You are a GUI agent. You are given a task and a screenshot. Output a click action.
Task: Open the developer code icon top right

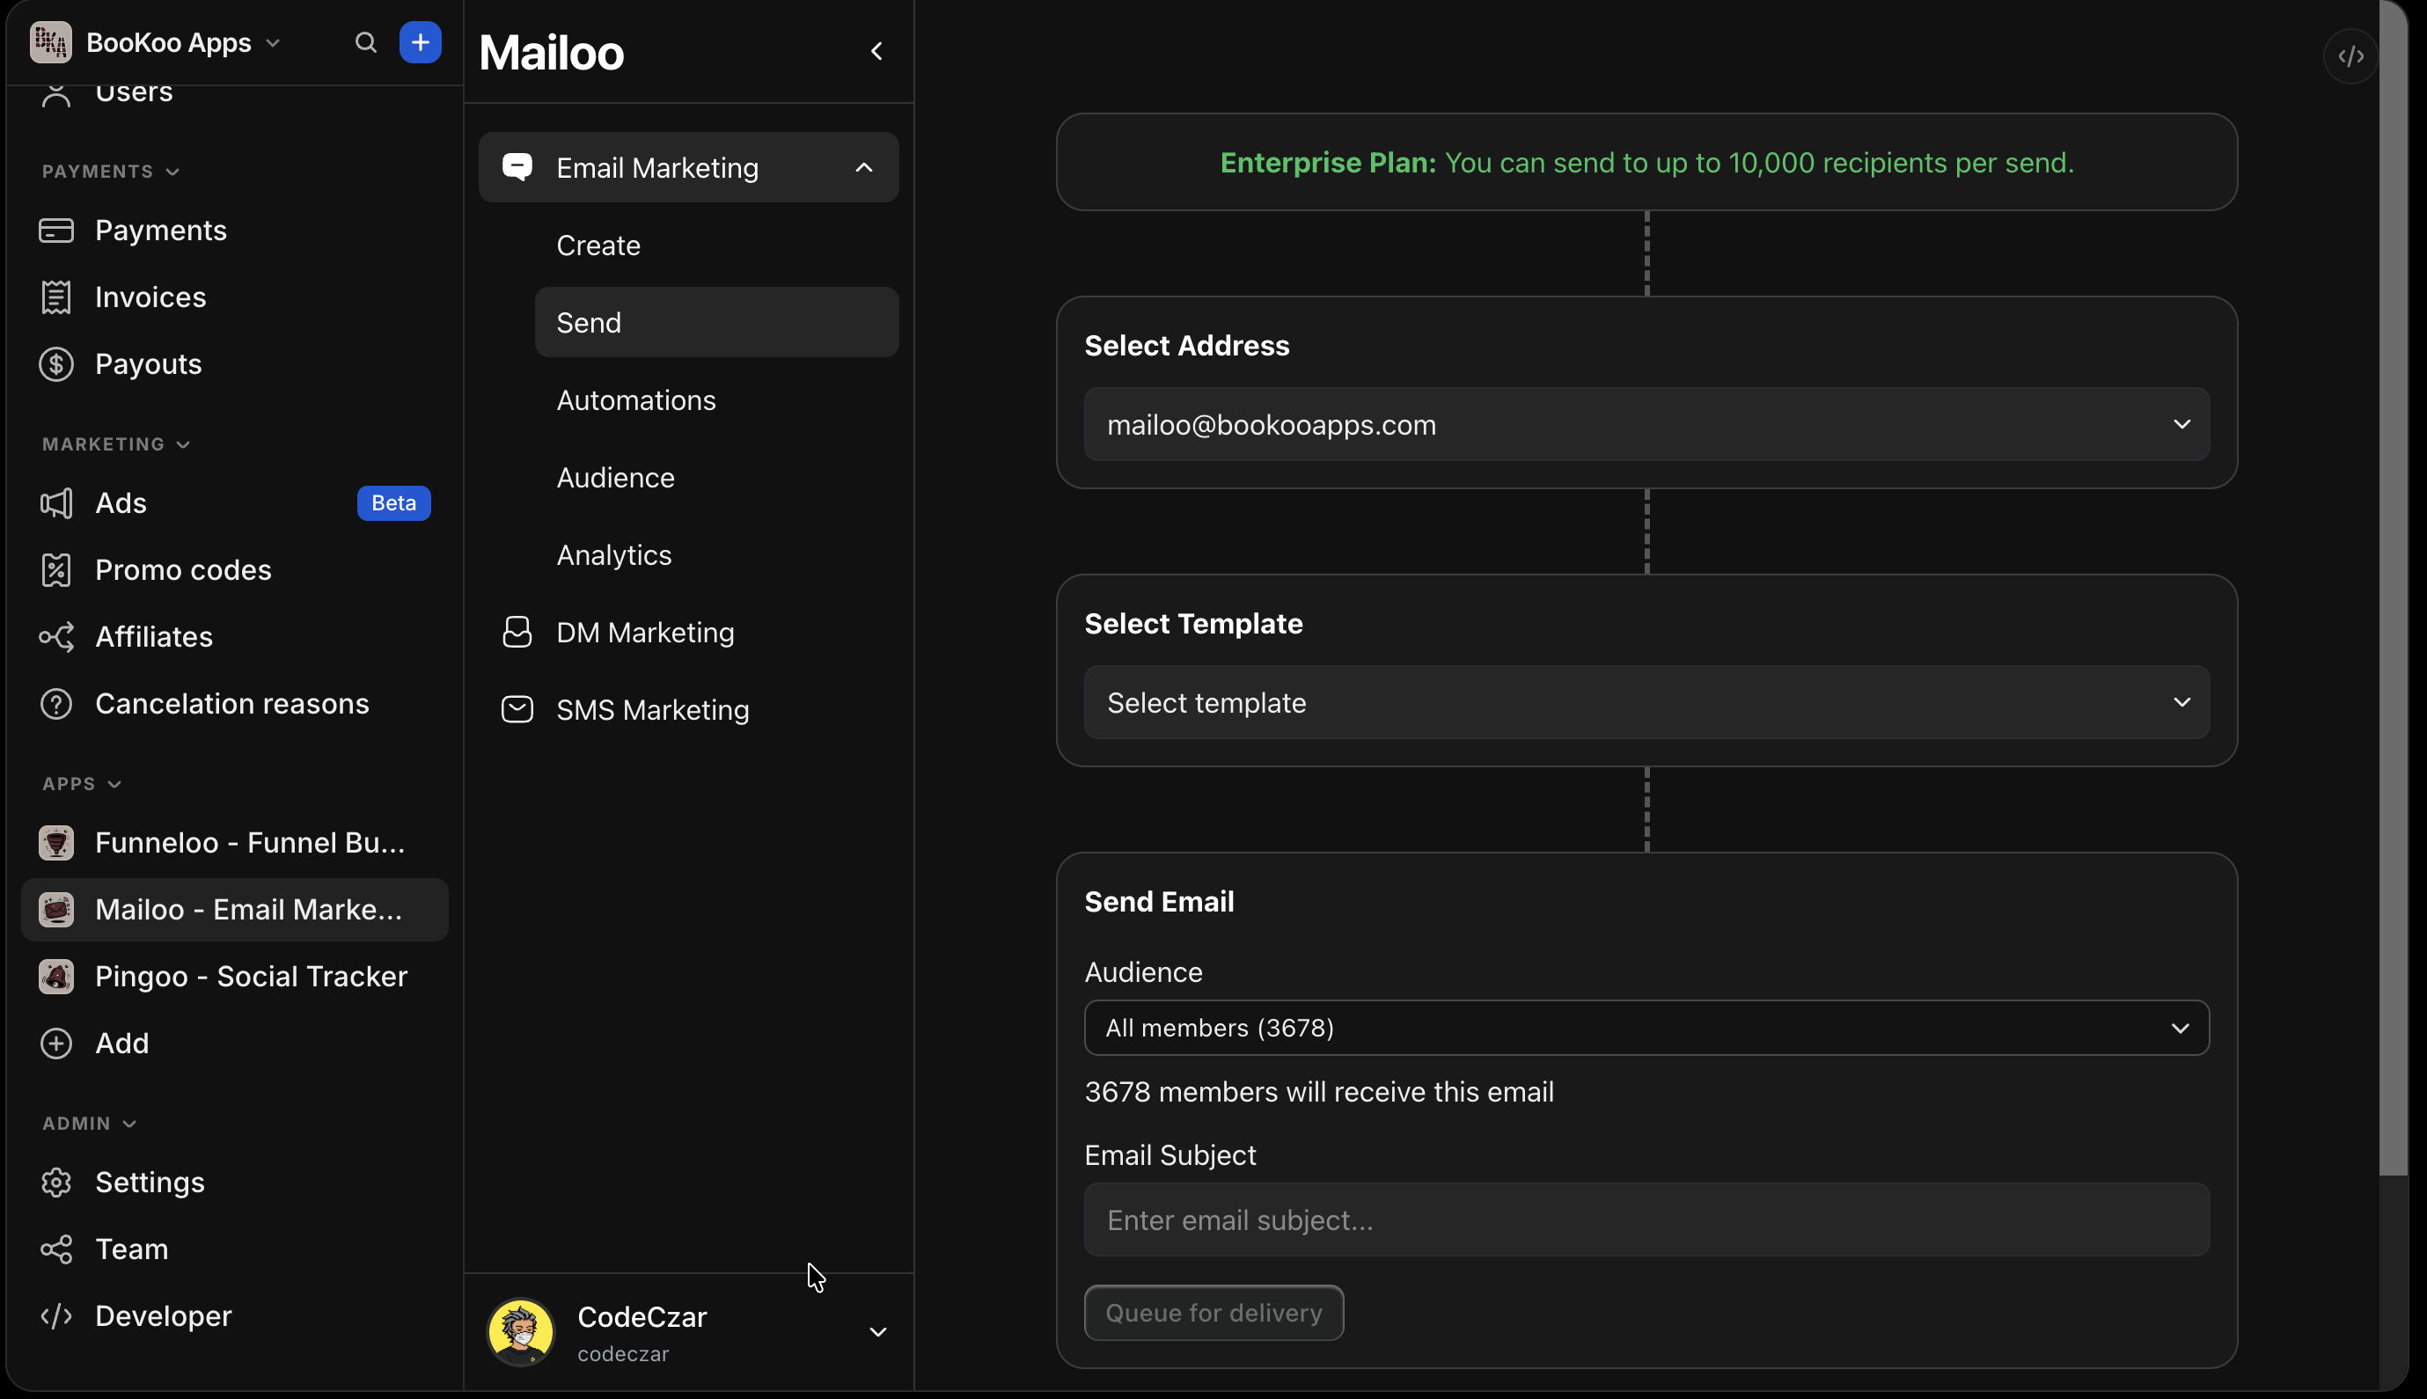tap(2350, 56)
